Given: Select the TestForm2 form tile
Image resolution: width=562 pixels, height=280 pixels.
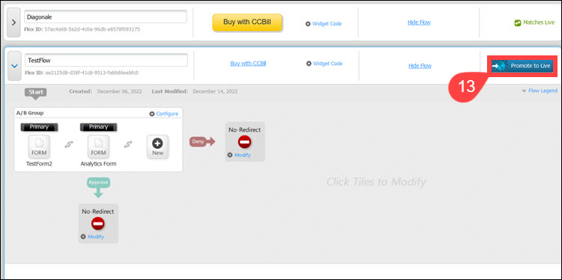Looking at the screenshot, I should [39, 147].
